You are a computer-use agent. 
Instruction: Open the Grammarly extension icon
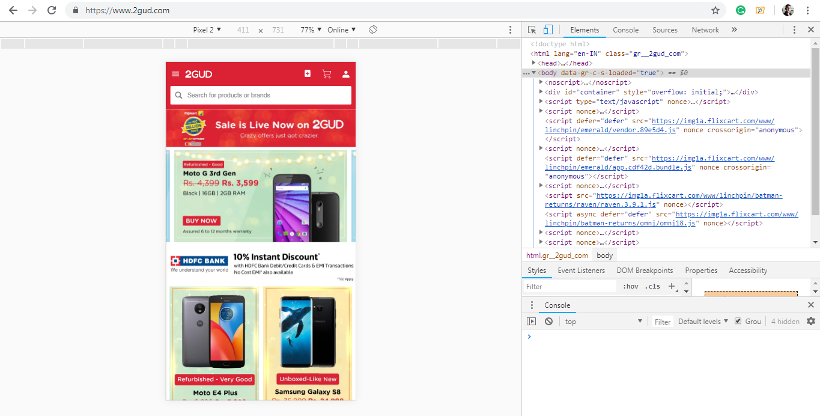[x=741, y=10]
